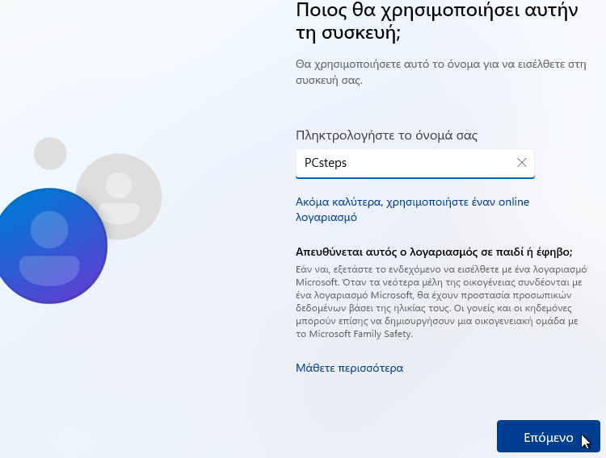The height and width of the screenshot is (458, 606).
Task: Open the Μάθετε περισσότερα link
Action: tap(349, 368)
